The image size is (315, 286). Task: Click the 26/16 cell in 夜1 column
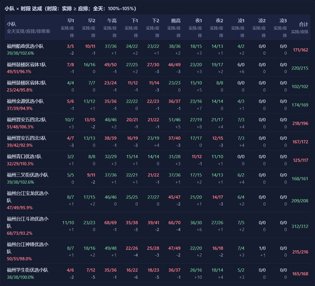[196, 270]
